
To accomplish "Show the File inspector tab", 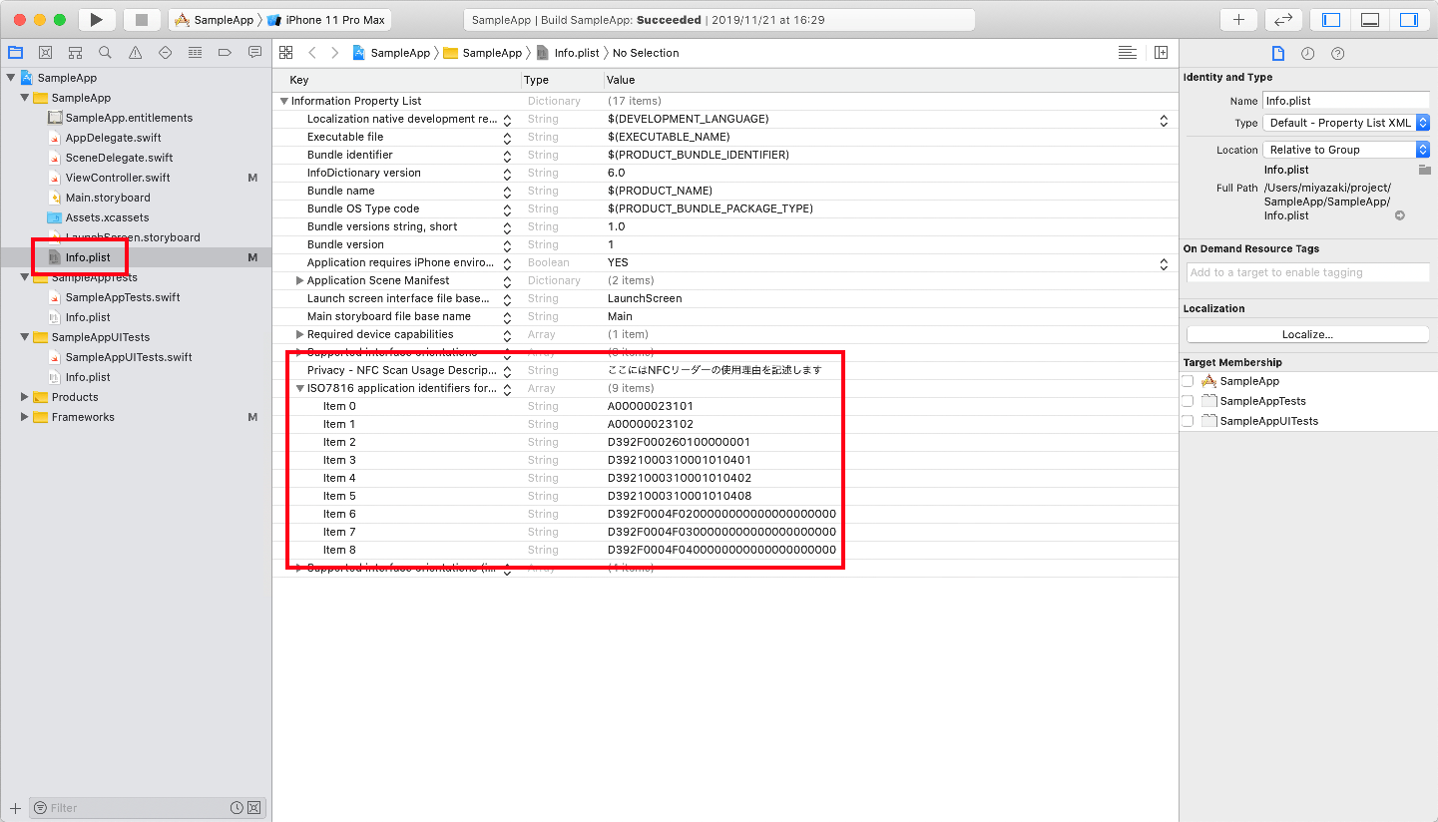I will click(1277, 53).
